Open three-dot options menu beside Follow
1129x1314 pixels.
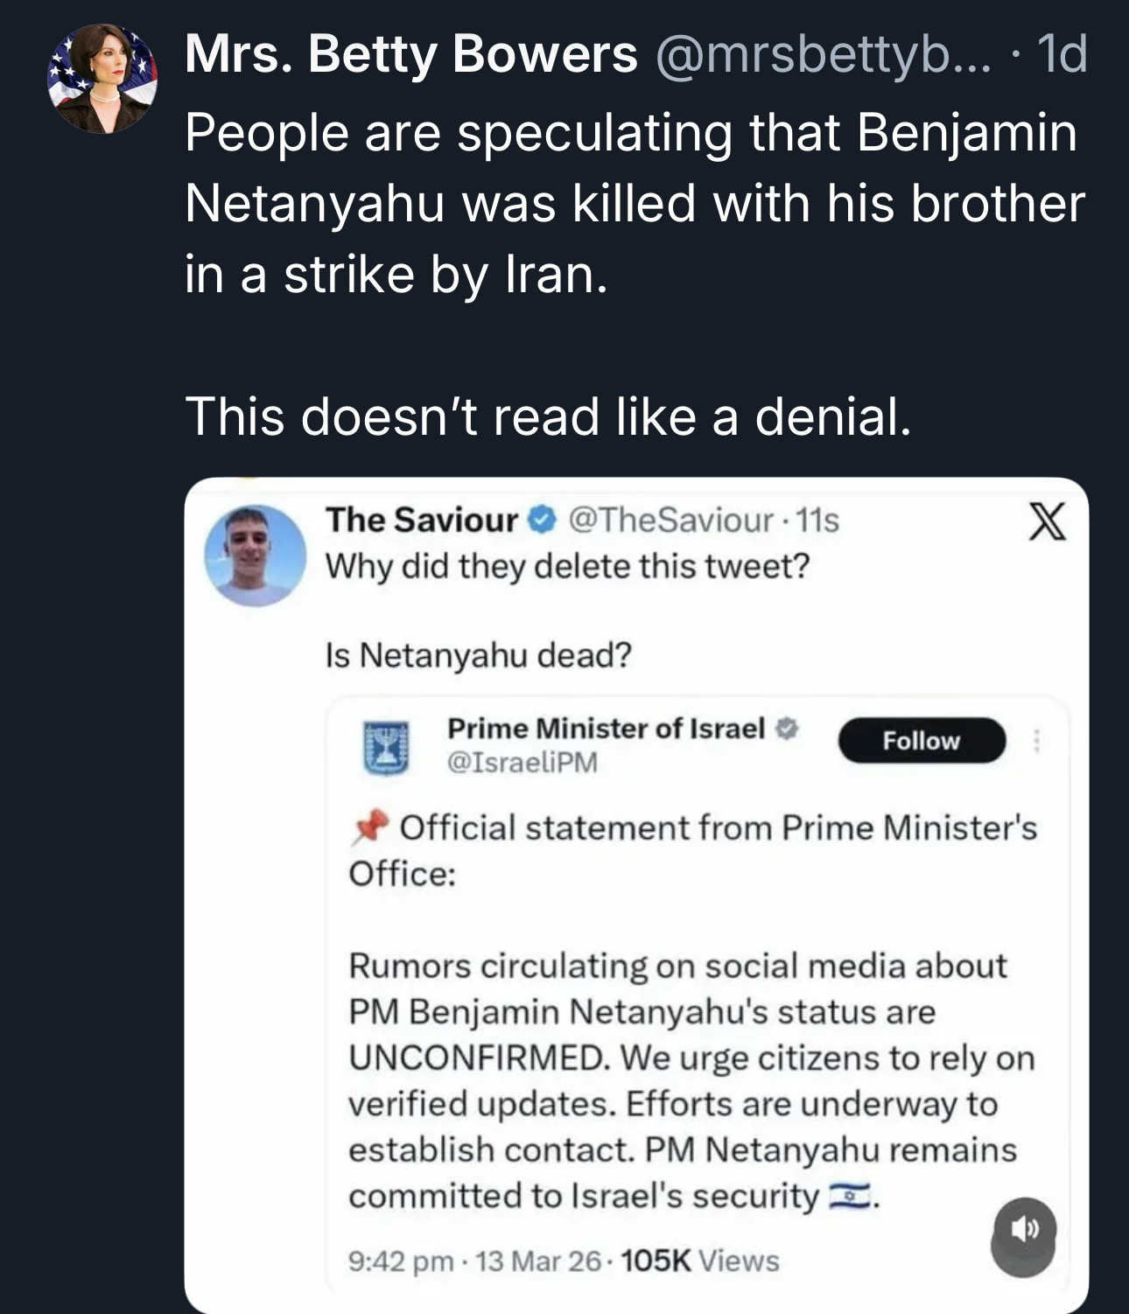coord(1037,741)
